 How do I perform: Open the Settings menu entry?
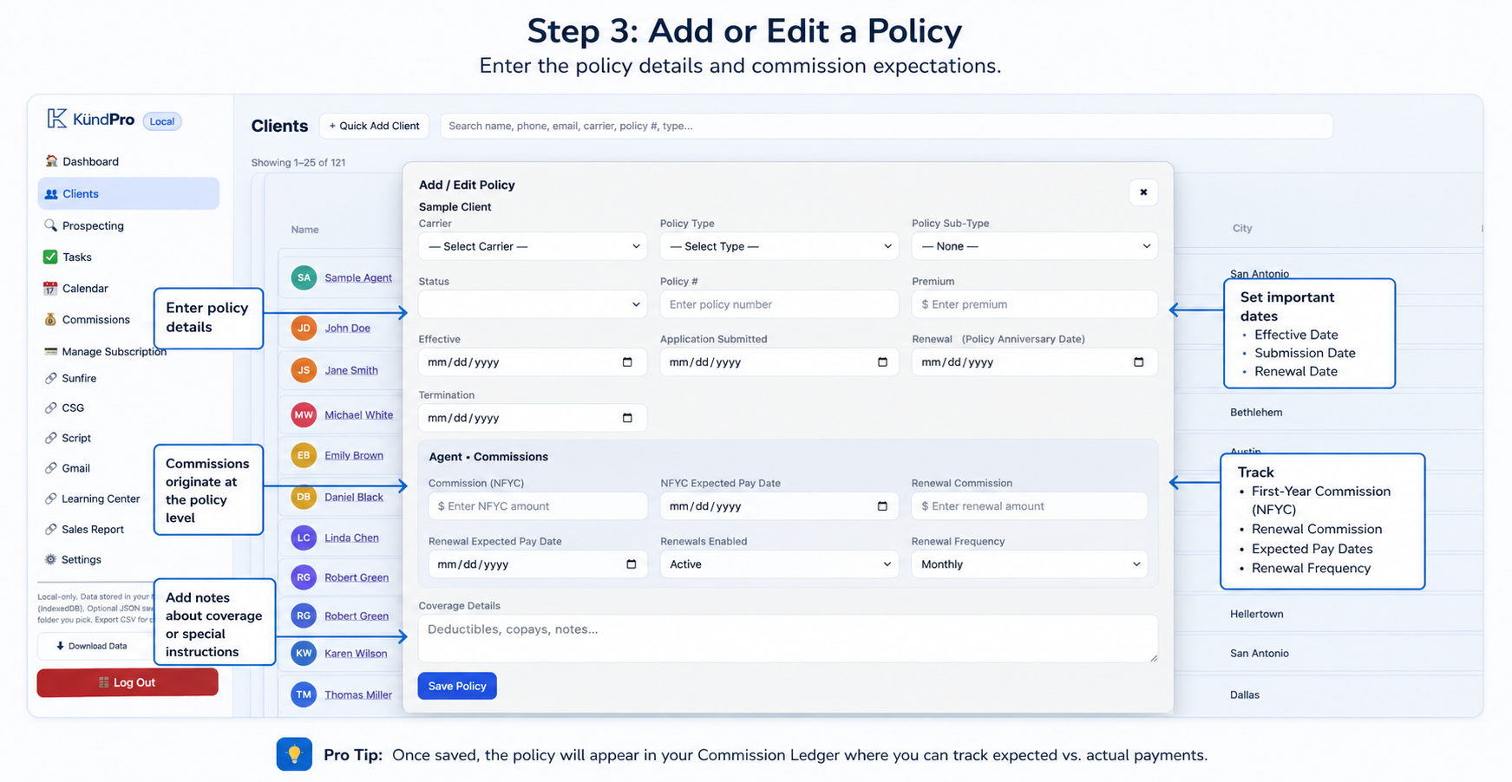click(x=82, y=559)
